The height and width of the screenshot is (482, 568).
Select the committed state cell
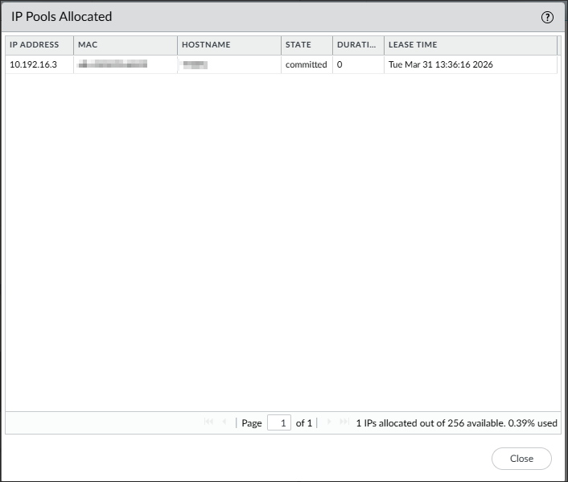click(x=307, y=64)
